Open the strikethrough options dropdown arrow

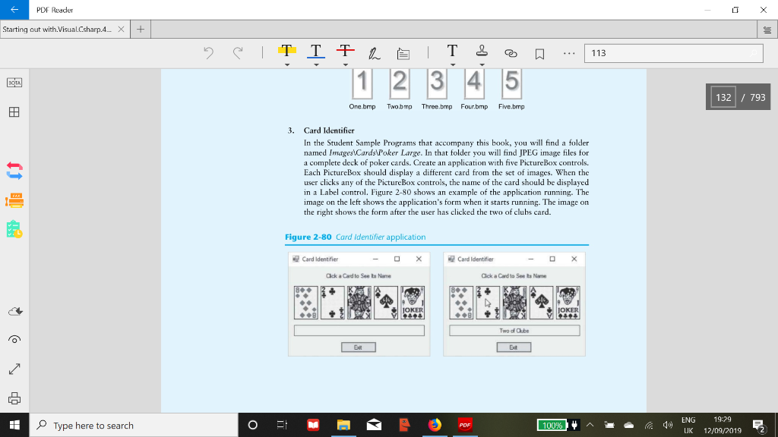coord(346,64)
